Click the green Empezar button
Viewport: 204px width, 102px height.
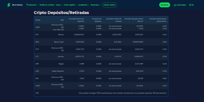pos(164,5)
